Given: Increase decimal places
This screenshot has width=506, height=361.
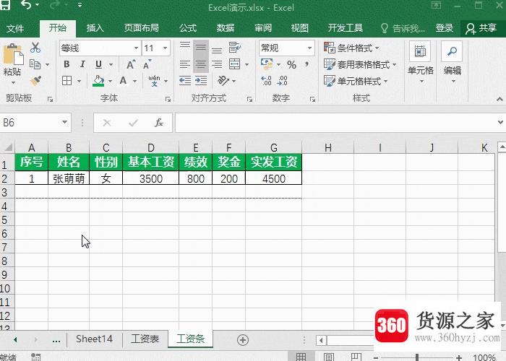Looking at the screenshot, I should 266,81.
